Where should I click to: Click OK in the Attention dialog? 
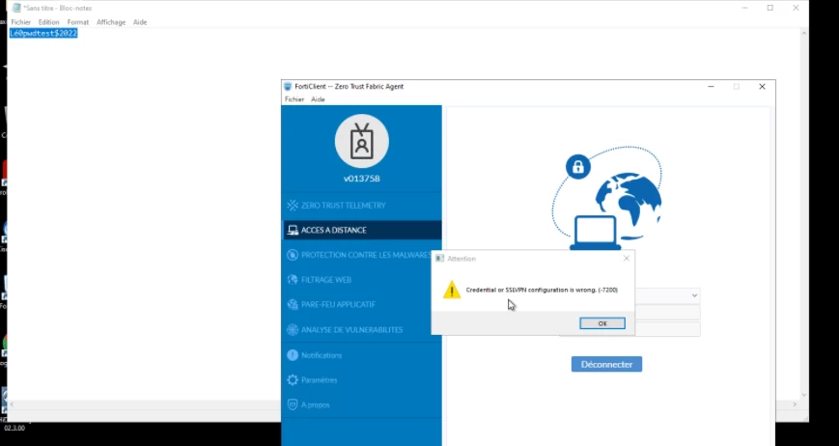click(x=601, y=323)
